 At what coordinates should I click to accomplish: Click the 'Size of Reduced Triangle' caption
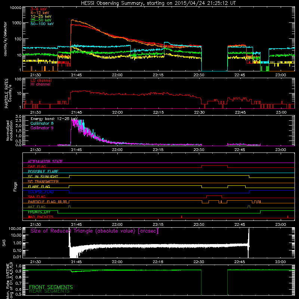[95, 231]
